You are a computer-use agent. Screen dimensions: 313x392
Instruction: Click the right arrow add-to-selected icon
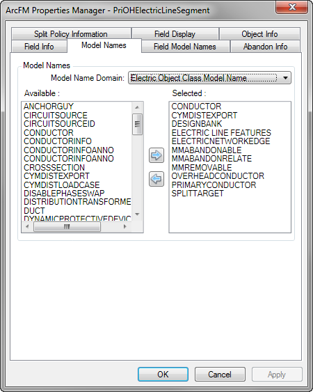(x=156, y=155)
